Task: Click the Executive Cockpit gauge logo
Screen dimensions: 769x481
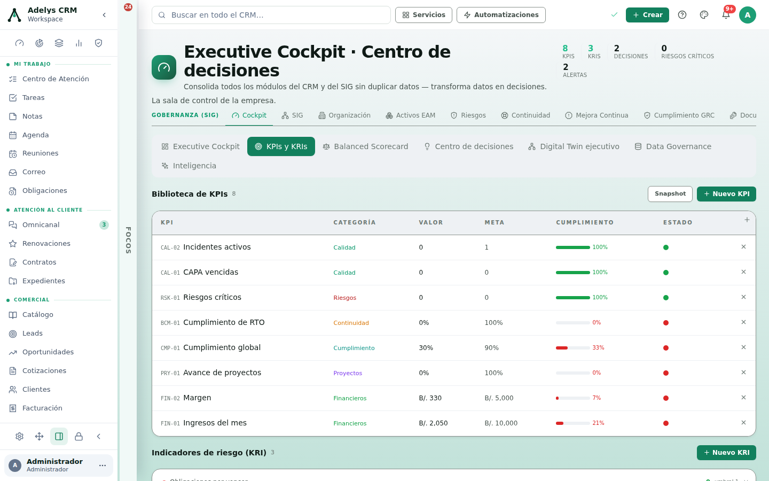Action: click(x=164, y=67)
